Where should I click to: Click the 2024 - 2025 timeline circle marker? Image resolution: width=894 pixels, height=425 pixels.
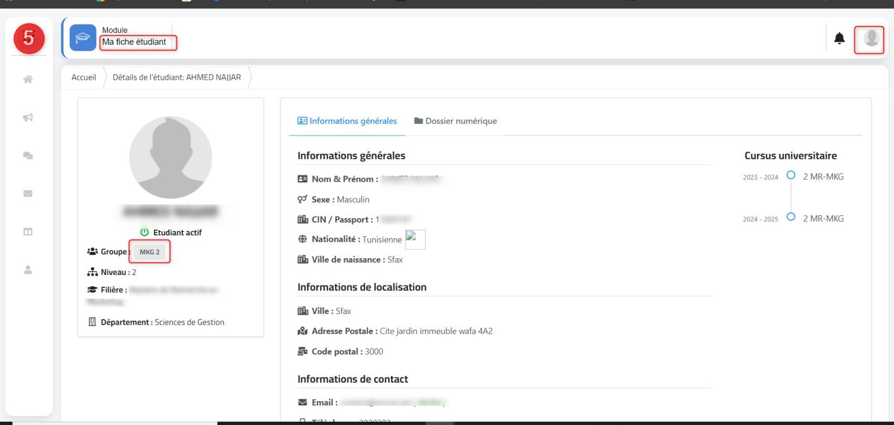pos(791,217)
